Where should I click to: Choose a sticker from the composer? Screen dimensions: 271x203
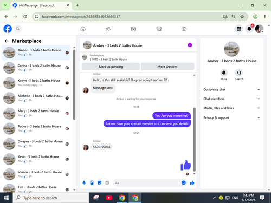99,182
